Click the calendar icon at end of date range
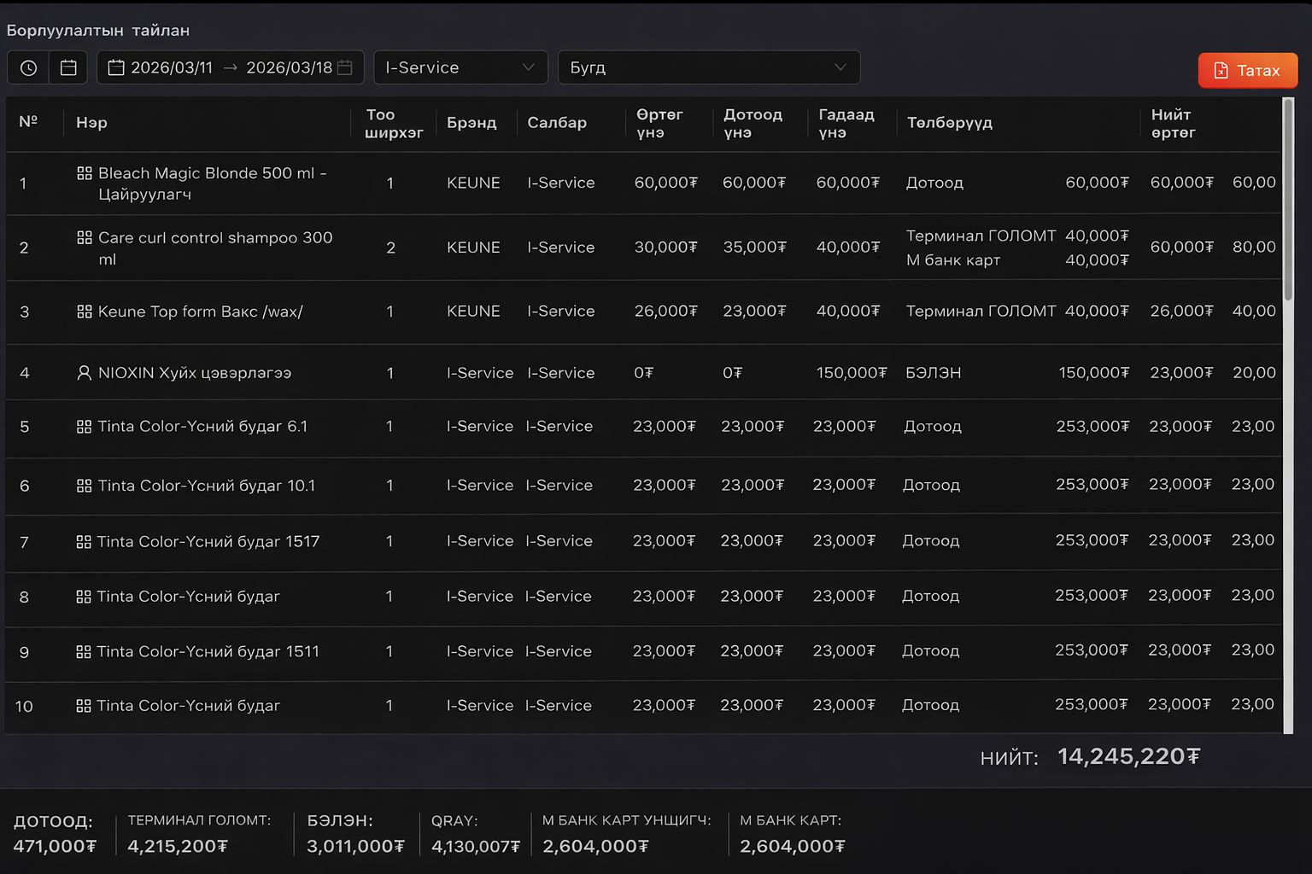The image size is (1312, 874). (x=345, y=67)
